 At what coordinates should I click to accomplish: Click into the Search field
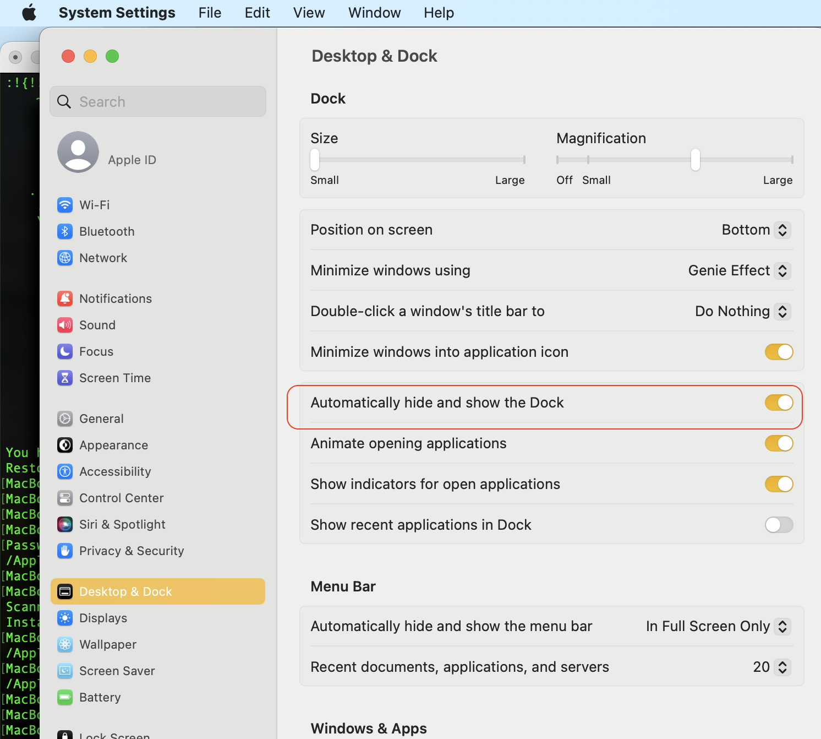pyautogui.click(x=157, y=101)
